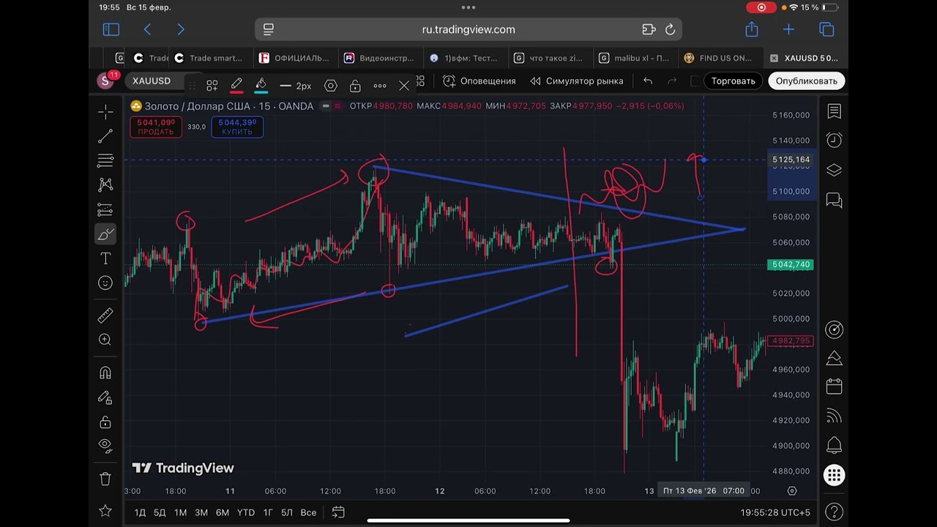Activate the zoom in tool
937x527 pixels.
(x=105, y=340)
